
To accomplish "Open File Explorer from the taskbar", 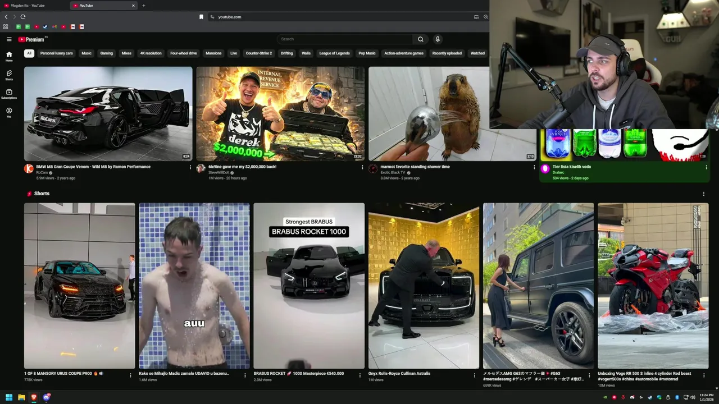I will 21,397.
